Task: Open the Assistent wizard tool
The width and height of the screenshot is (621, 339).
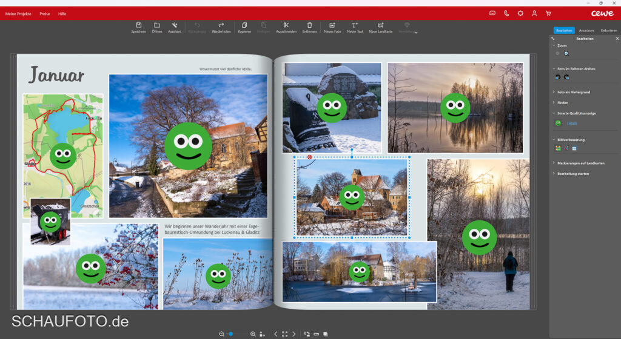Action: [x=175, y=25]
